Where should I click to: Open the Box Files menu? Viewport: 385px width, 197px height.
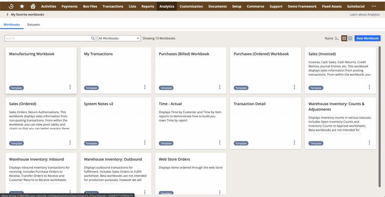point(90,6)
